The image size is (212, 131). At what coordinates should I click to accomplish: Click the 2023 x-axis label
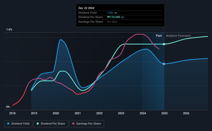pos(121,113)
